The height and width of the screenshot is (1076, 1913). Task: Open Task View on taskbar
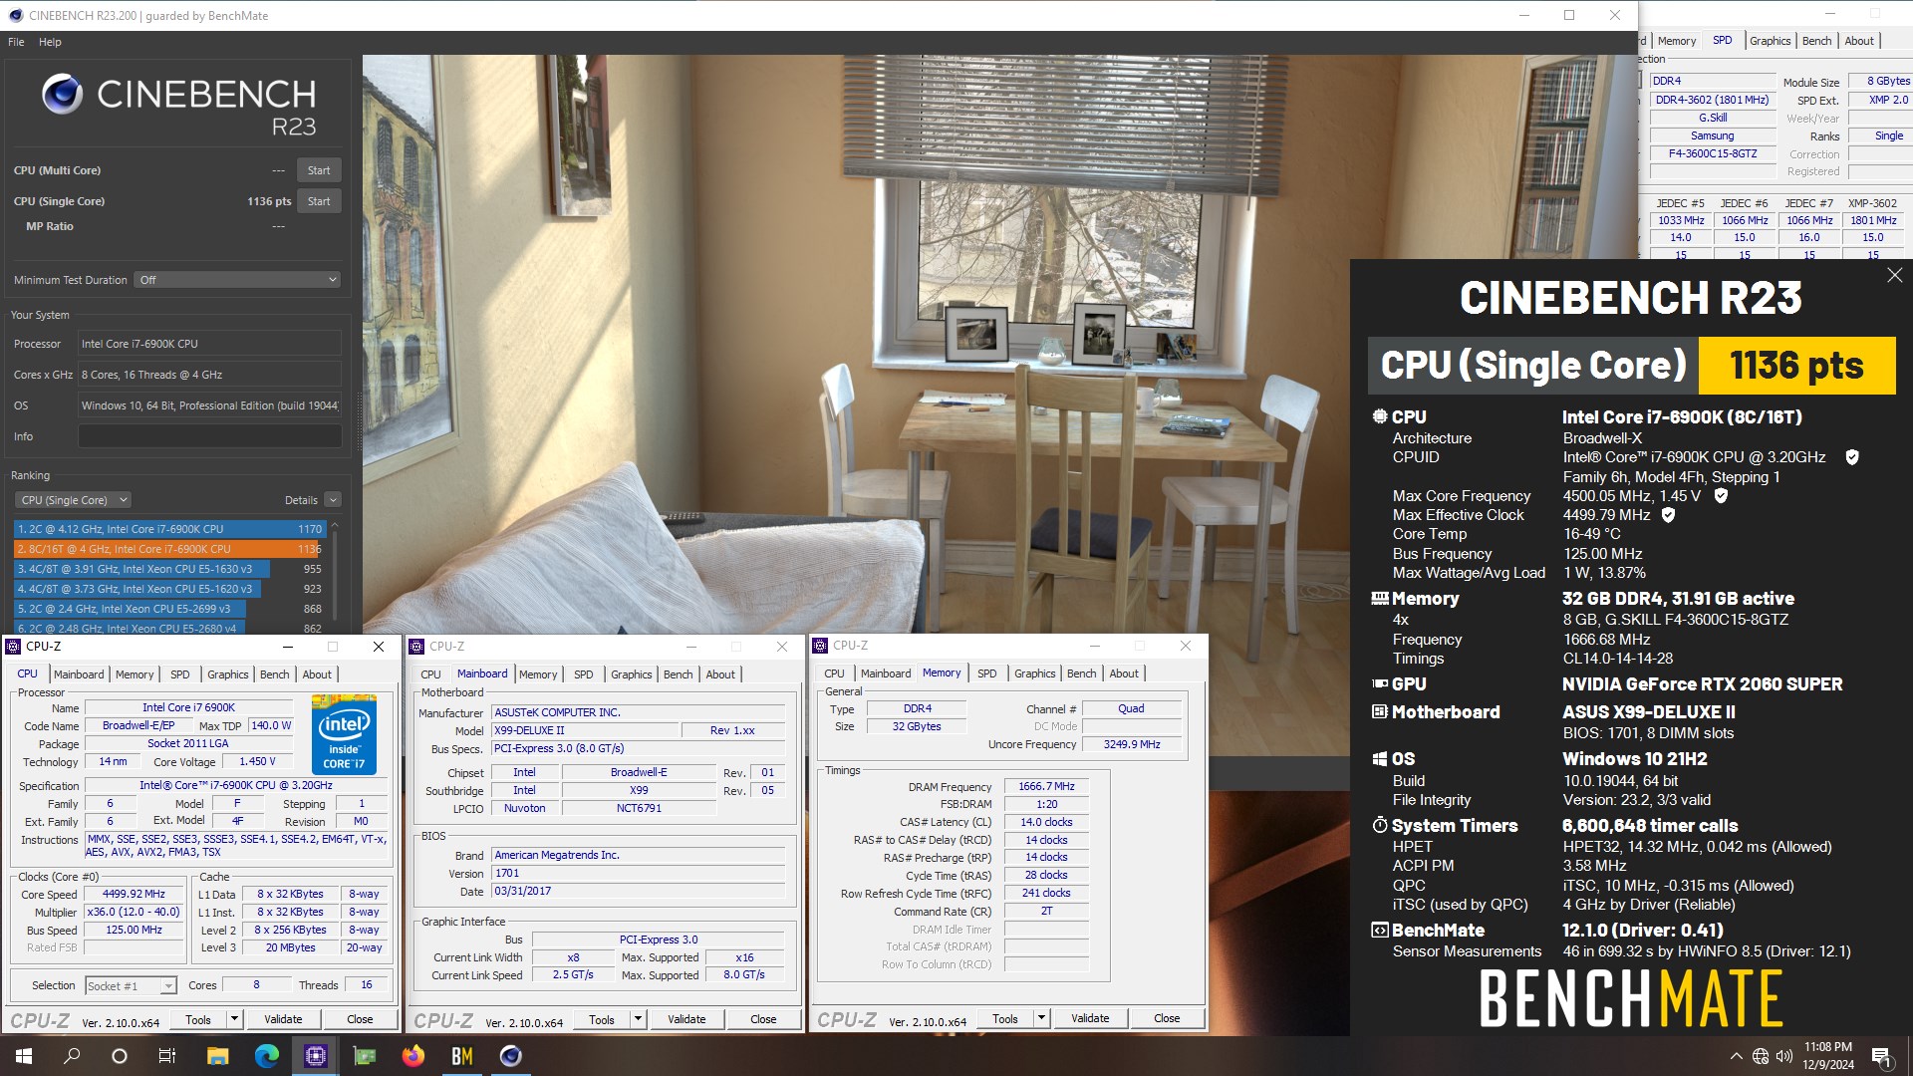coord(167,1056)
